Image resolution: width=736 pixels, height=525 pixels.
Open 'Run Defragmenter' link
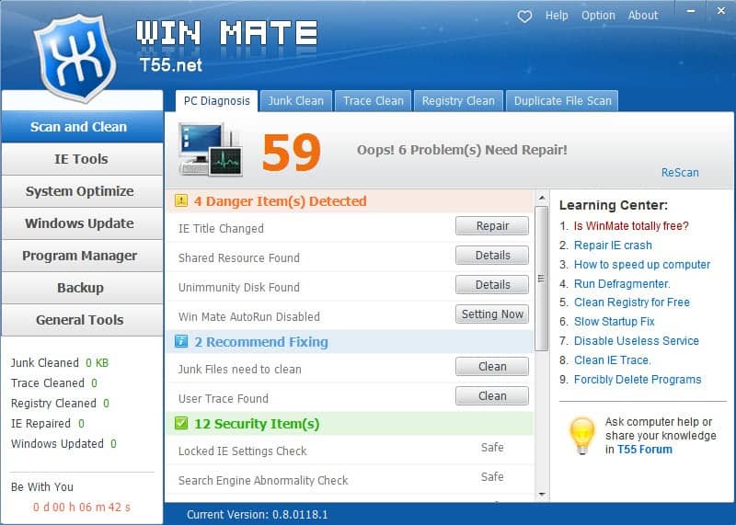coord(622,284)
